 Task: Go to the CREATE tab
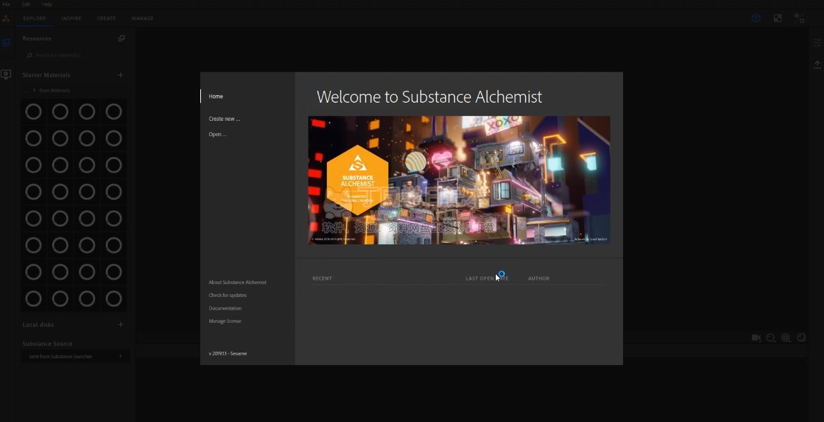[x=106, y=18]
